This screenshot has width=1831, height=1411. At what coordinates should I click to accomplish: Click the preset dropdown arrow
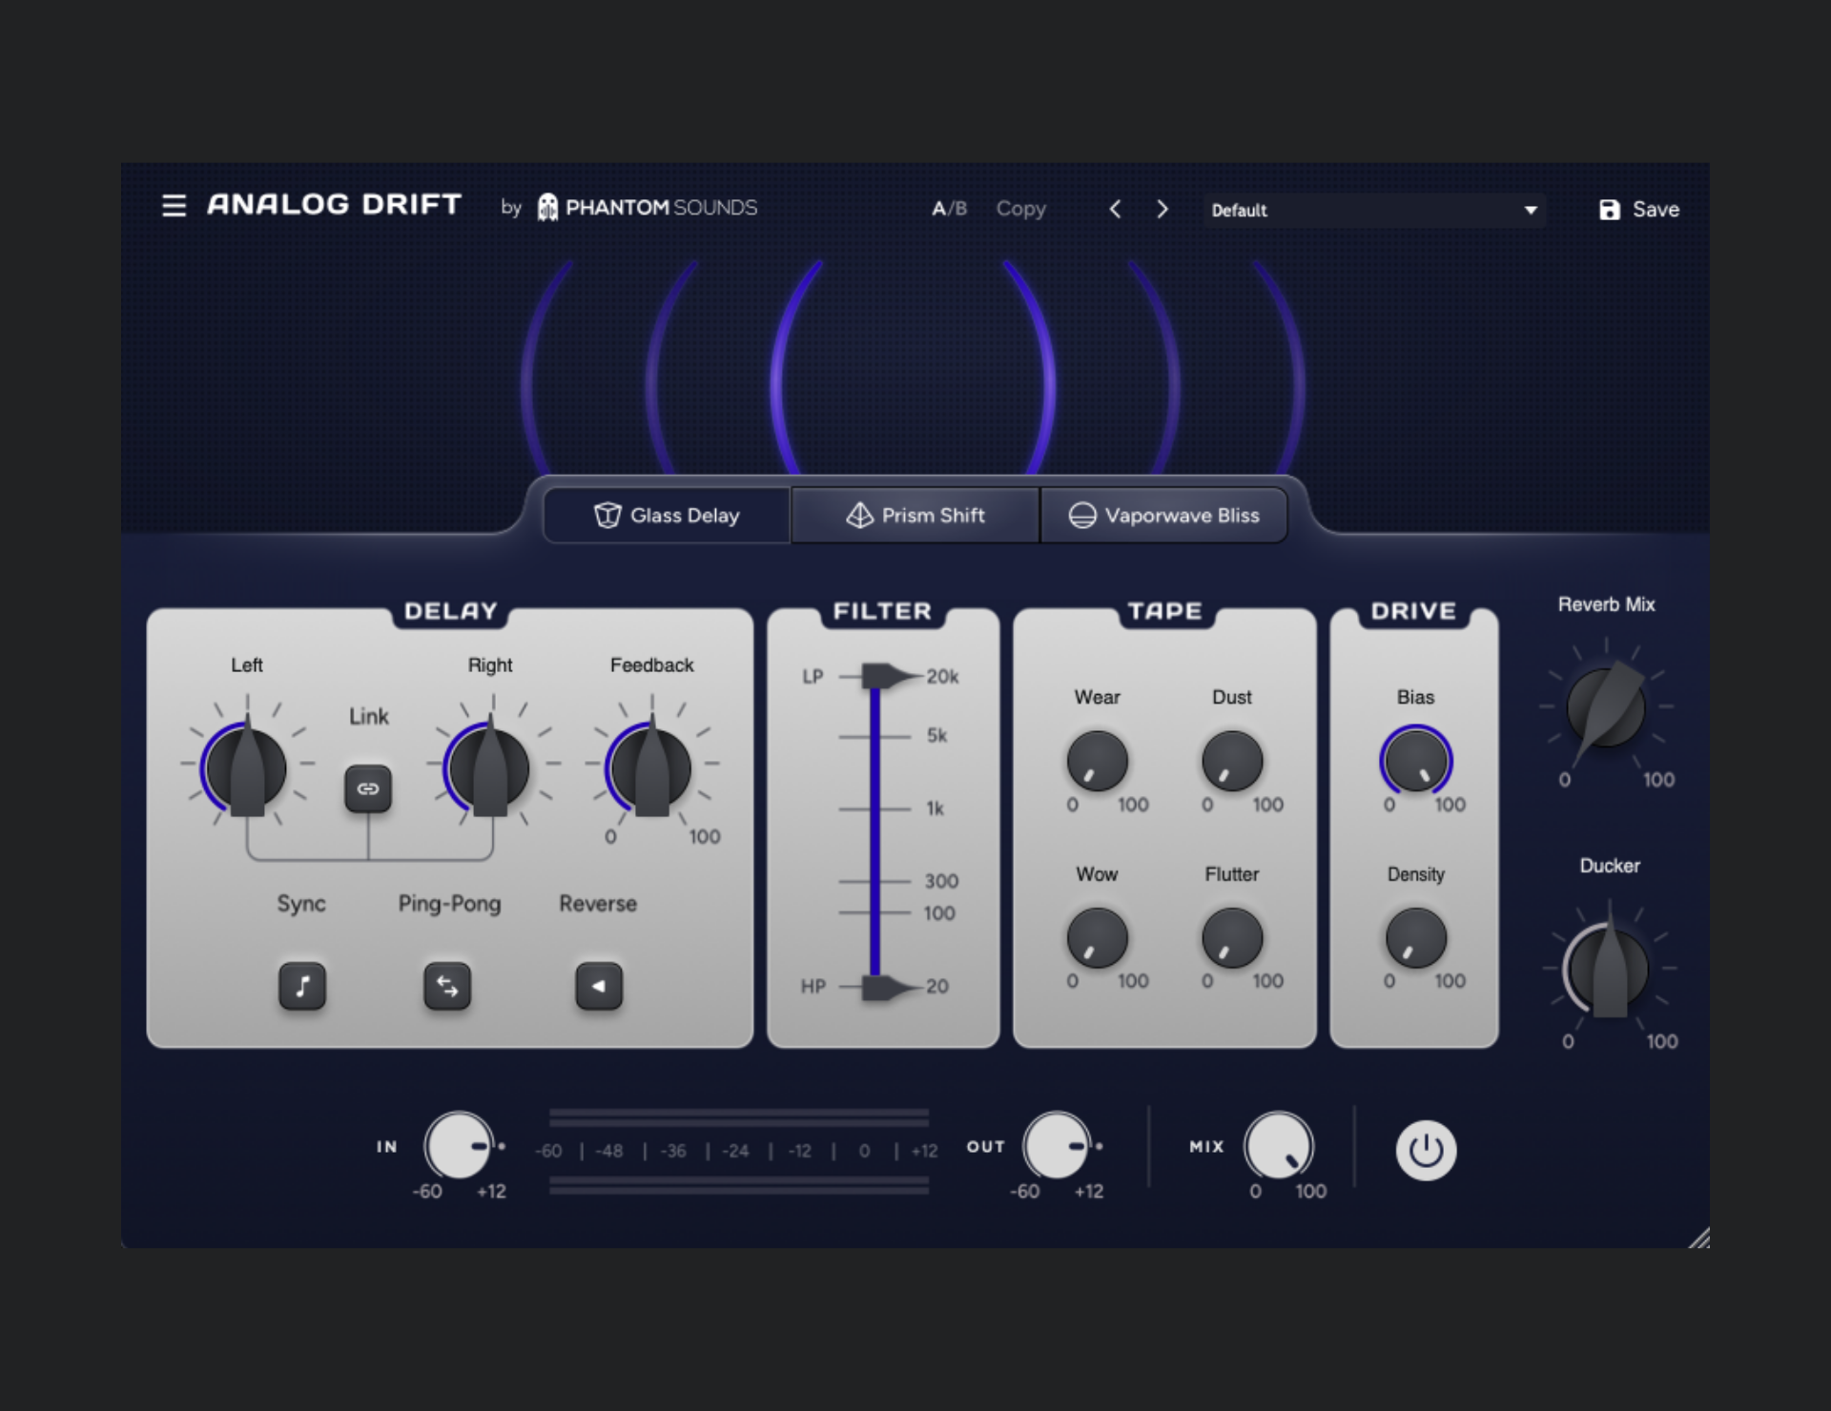tap(1530, 210)
